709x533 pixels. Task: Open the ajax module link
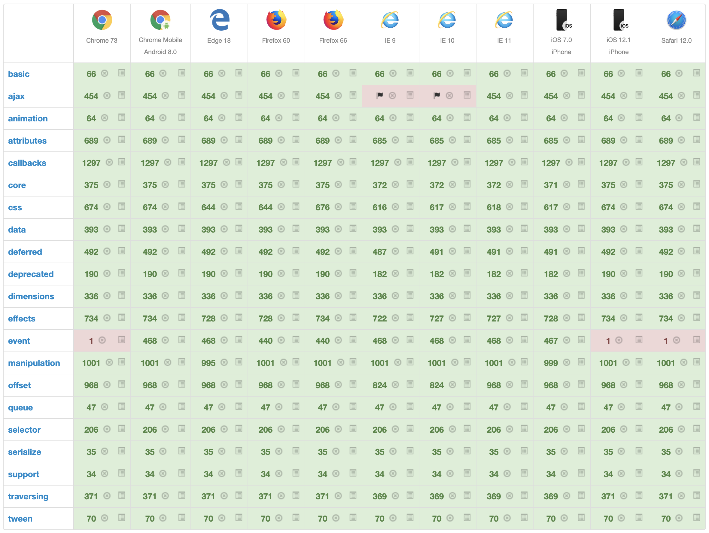pos(16,96)
